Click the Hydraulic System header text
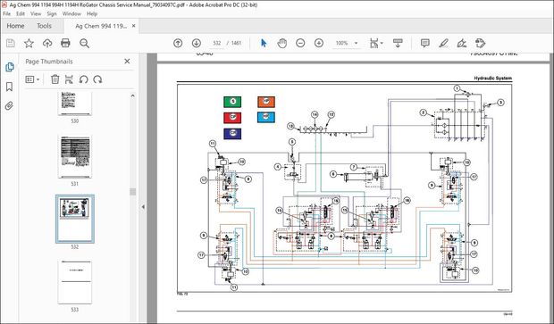This screenshot has height=324, width=554. pos(492,79)
